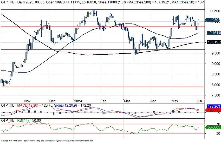Click the 56.6605 RSI value label
This screenshot has width=221, height=142.
pos(213,127)
